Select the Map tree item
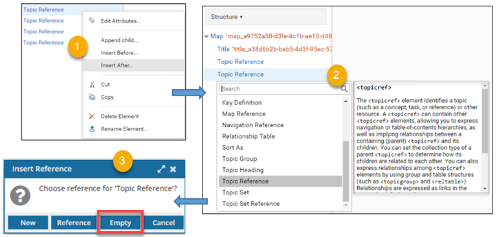 [217, 36]
